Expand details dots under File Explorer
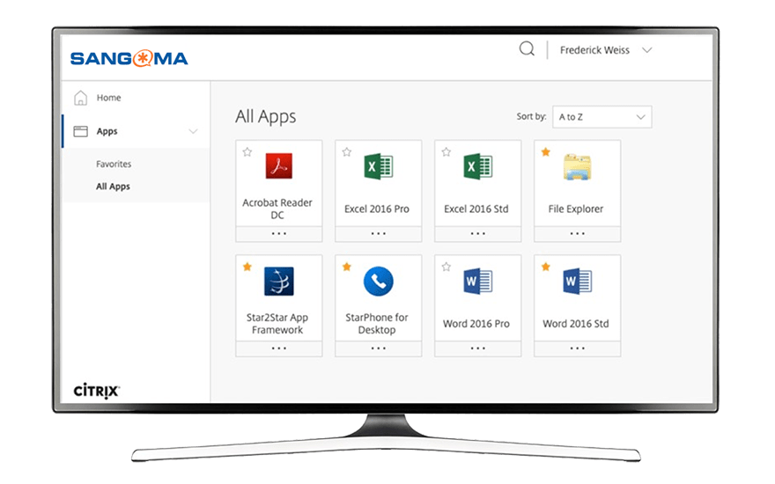775x484 pixels. (578, 233)
